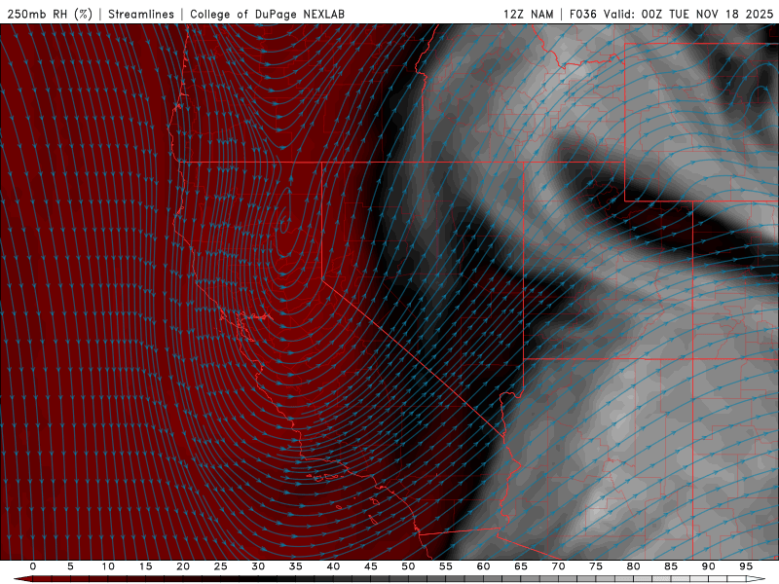Click the '40' colorbar label
This screenshot has width=779, height=584.
tap(333, 566)
